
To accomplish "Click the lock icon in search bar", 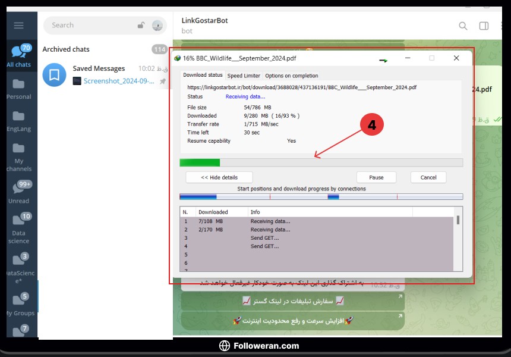I will [x=141, y=25].
